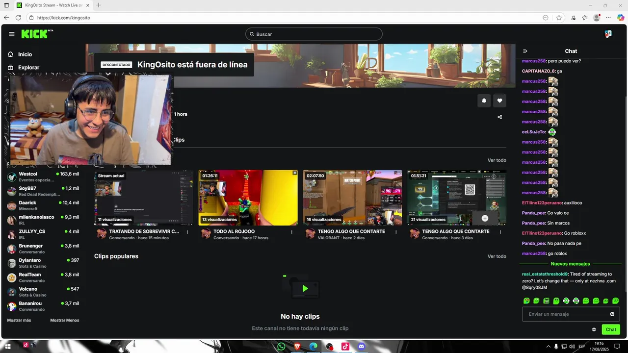Image resolution: width=628 pixels, height=353 pixels.
Task: Open Volcano channel
Action: [x=43, y=292]
